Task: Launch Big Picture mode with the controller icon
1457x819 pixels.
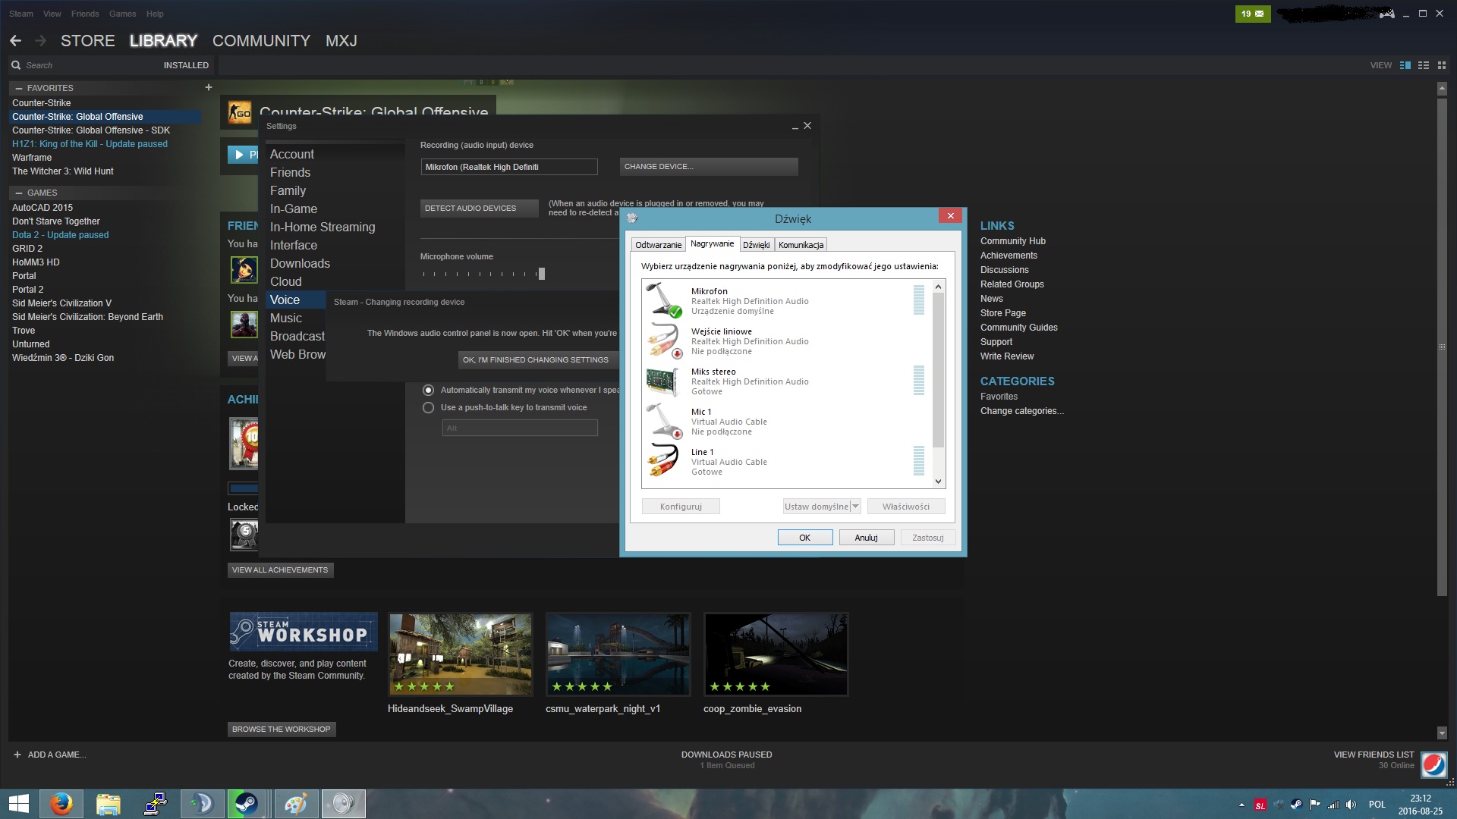Action: coord(1386,14)
